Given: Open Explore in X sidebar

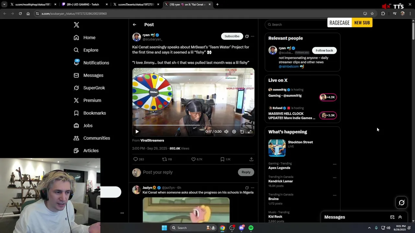Looking at the screenshot, I should coord(86,50).
